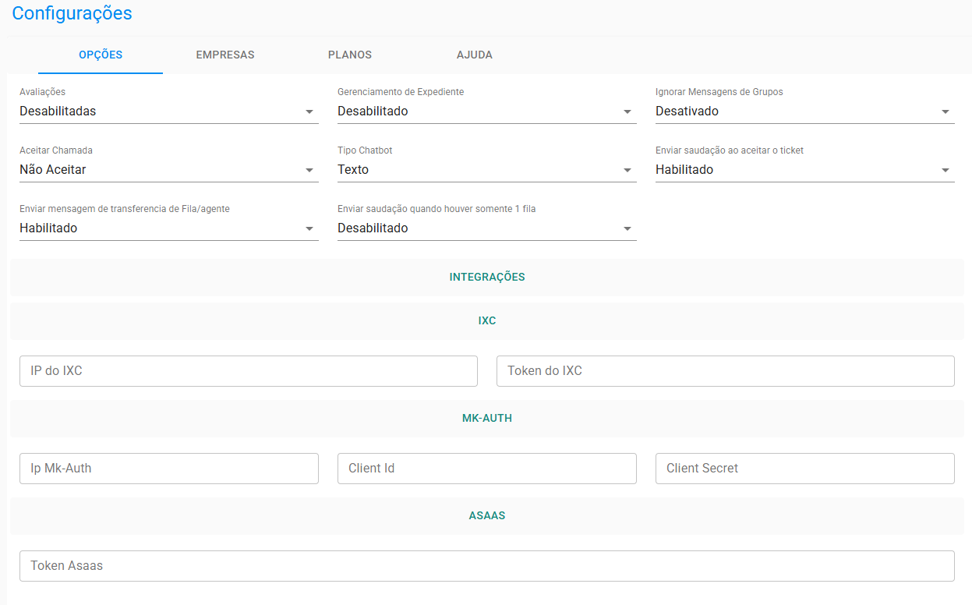Expand Gerenciamento de Expediente dropdown
Viewport: 972px width, 605px height.
point(486,111)
